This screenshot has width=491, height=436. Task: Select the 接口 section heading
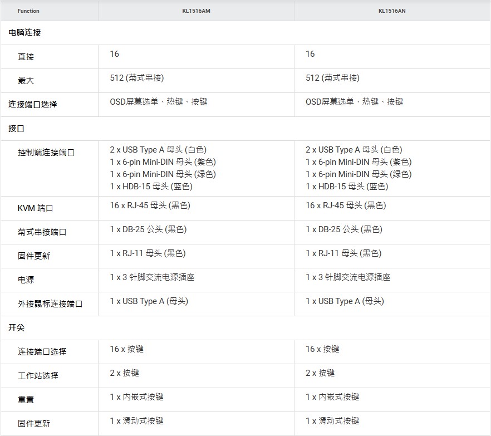point(17,129)
